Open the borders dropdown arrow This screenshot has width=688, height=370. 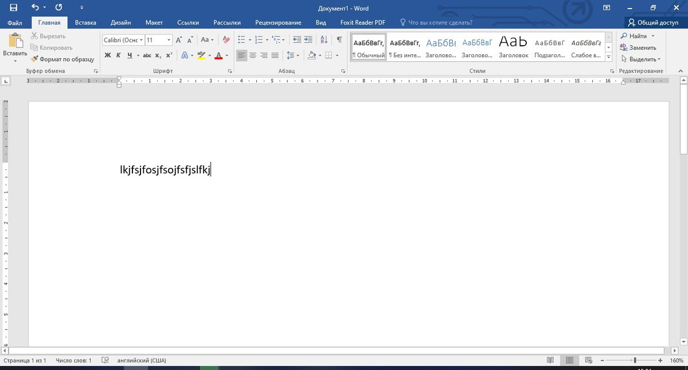pos(338,55)
